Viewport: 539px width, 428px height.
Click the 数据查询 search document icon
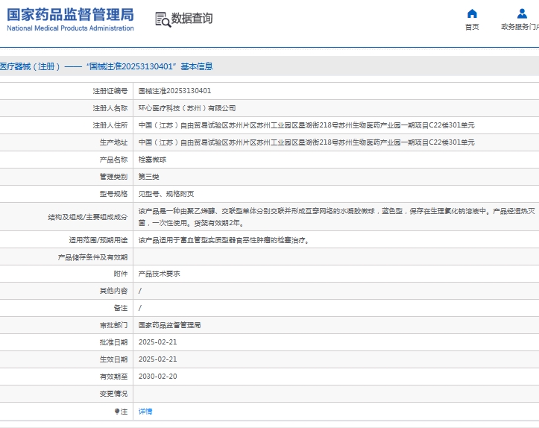[x=163, y=19]
